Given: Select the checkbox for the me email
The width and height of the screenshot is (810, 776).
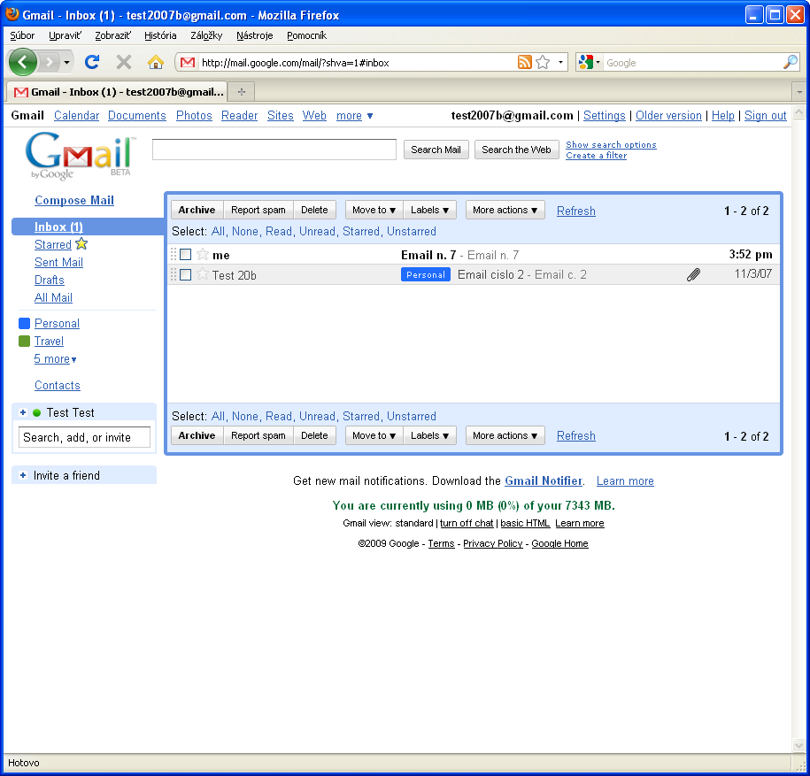Looking at the screenshot, I should tap(185, 255).
